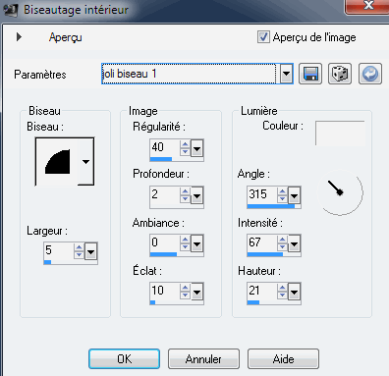
Task: Click the randomize parameters dice icon
Action: 340,74
